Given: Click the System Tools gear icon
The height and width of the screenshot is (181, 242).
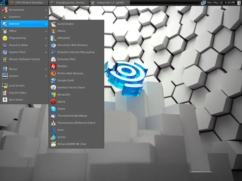Looking at the screenshot, I should pyautogui.click(x=5, y=52).
